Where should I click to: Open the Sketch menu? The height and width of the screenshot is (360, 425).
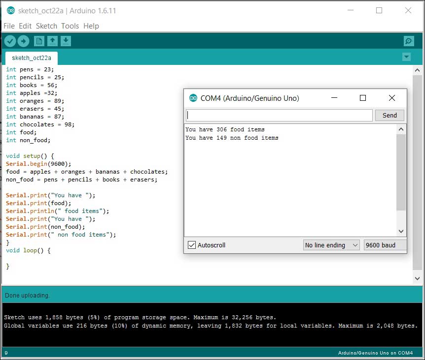pyautogui.click(x=47, y=26)
